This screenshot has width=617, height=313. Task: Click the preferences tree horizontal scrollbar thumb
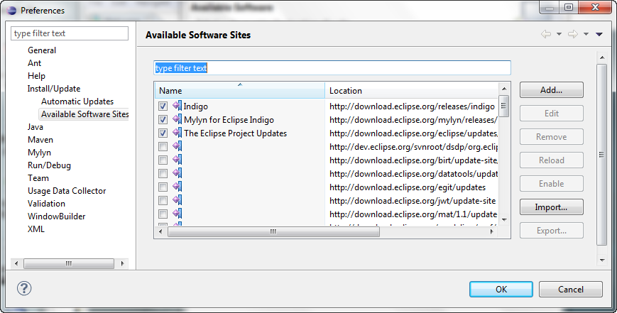pos(68,263)
